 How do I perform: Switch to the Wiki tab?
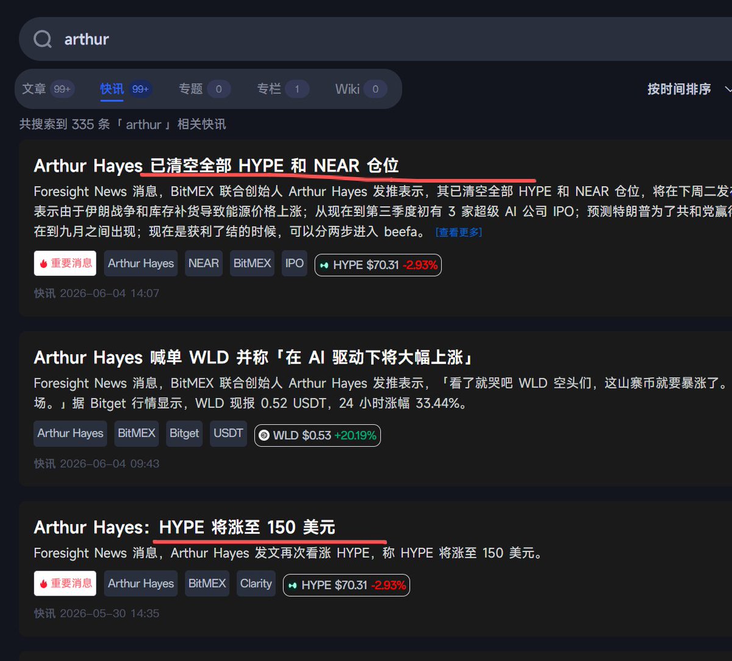361,89
